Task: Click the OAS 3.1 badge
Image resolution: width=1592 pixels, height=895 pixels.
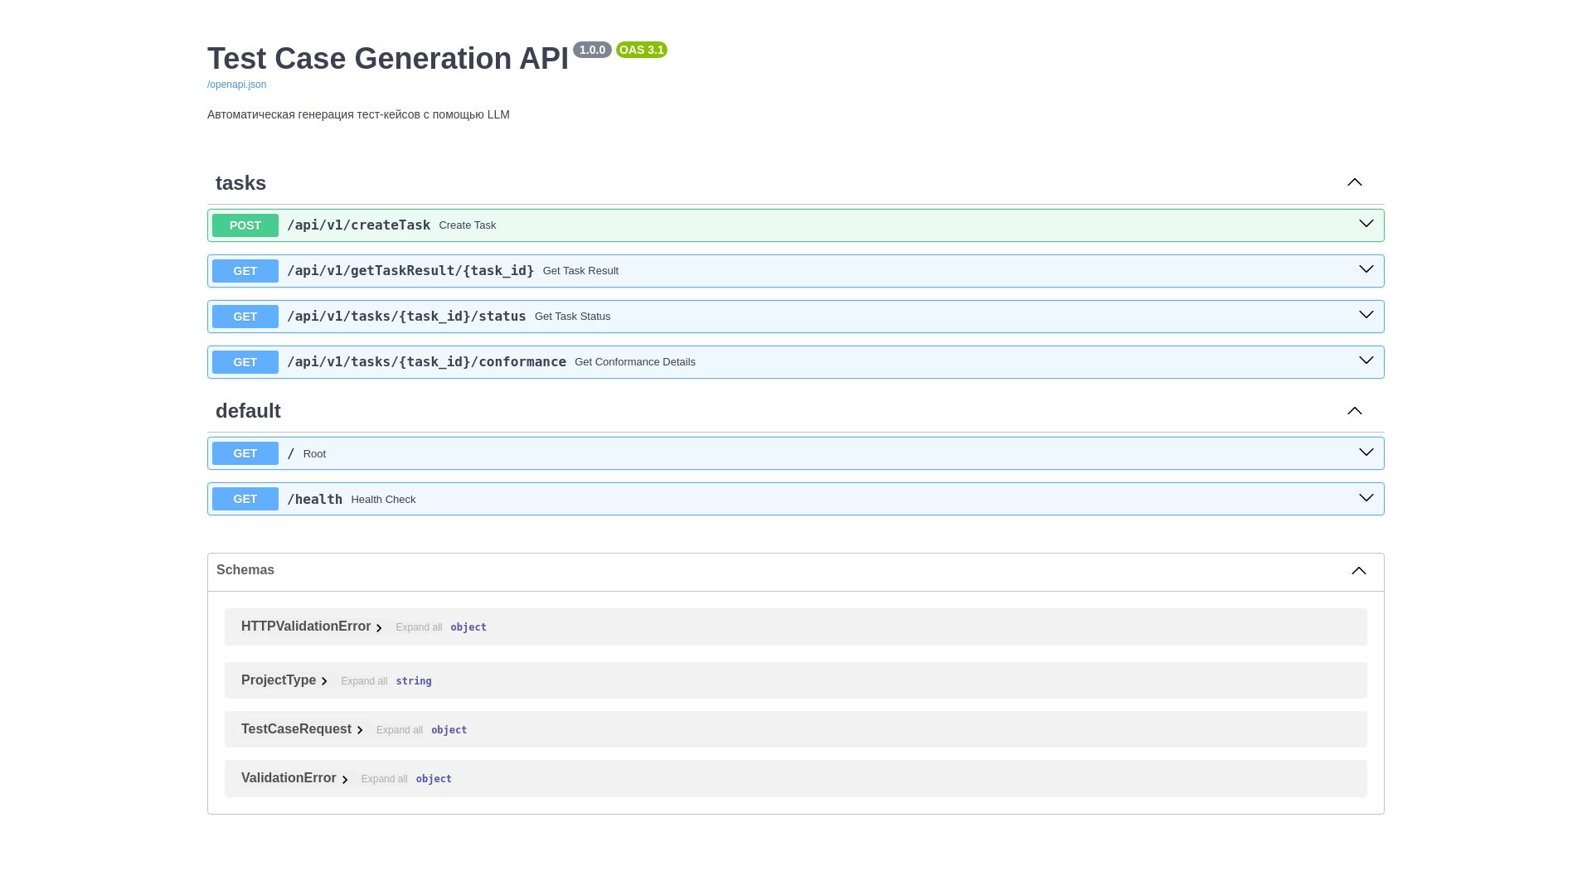Action: point(642,50)
